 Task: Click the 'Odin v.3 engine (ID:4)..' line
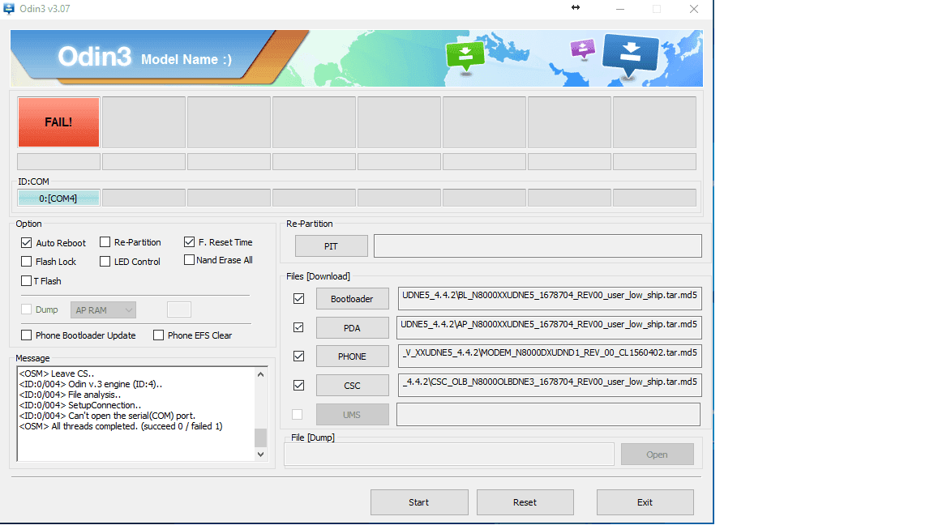[91, 384]
